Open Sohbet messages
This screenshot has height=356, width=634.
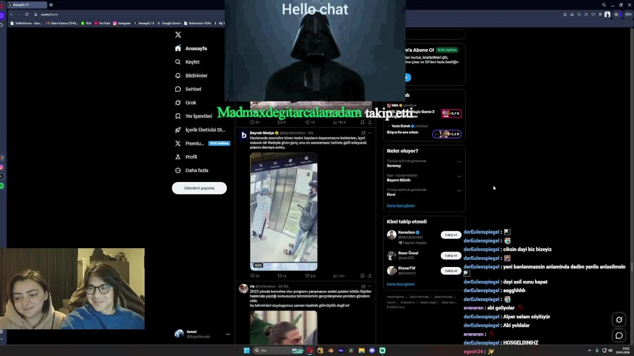click(188, 89)
